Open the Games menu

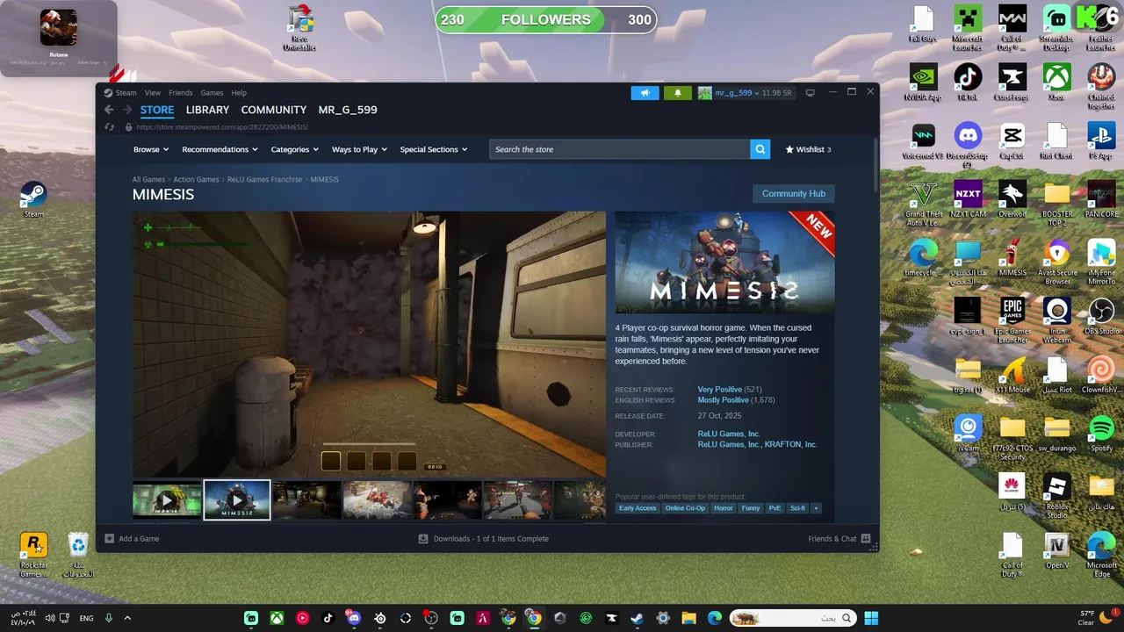point(212,92)
